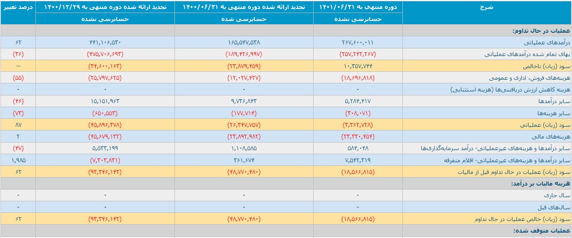Click the header for period ending ۱۴۰۰/۰۶/۳۱
The height and width of the screenshot is (238, 572).
coord(244,7)
